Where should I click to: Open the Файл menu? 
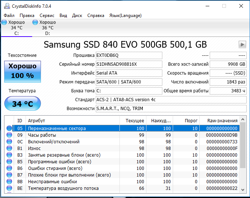coord(9,16)
